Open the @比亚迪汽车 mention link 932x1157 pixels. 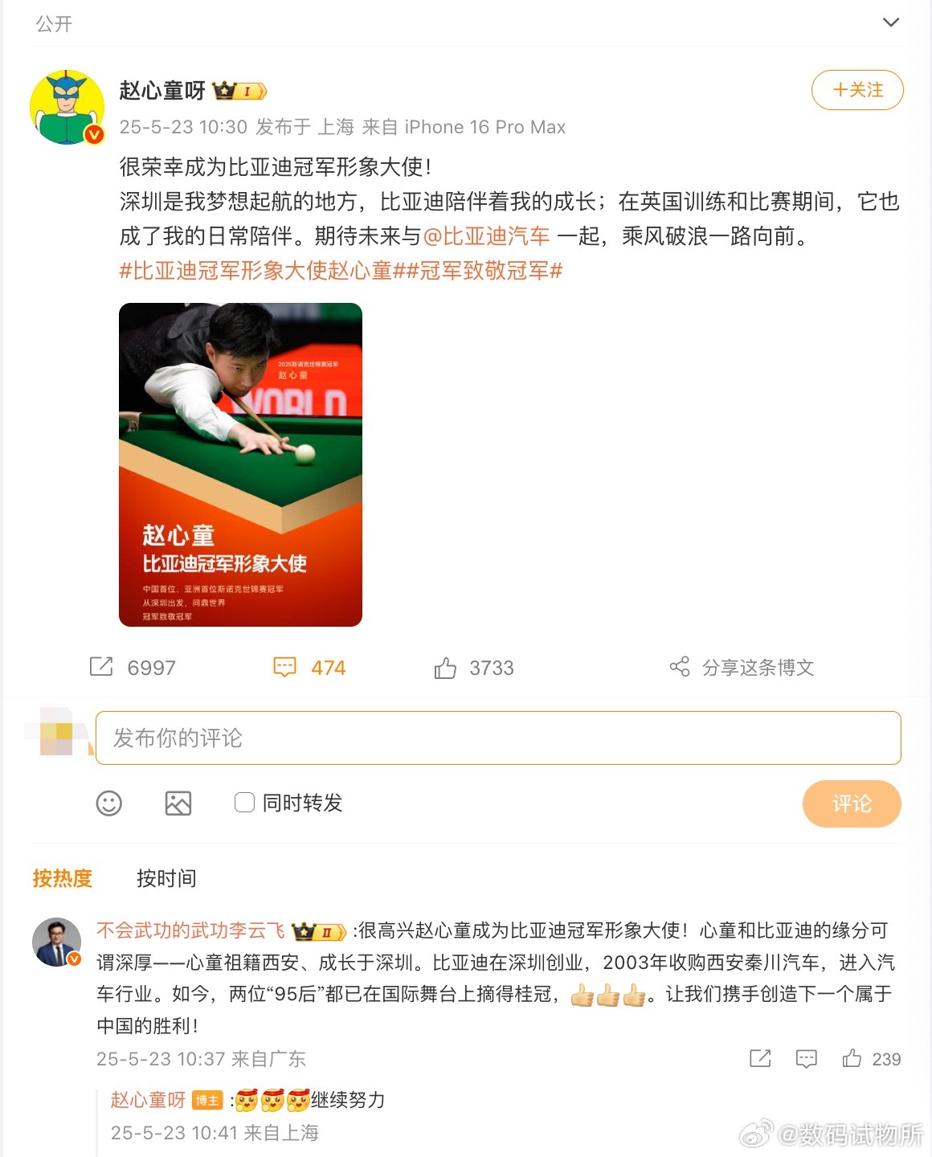[486, 236]
